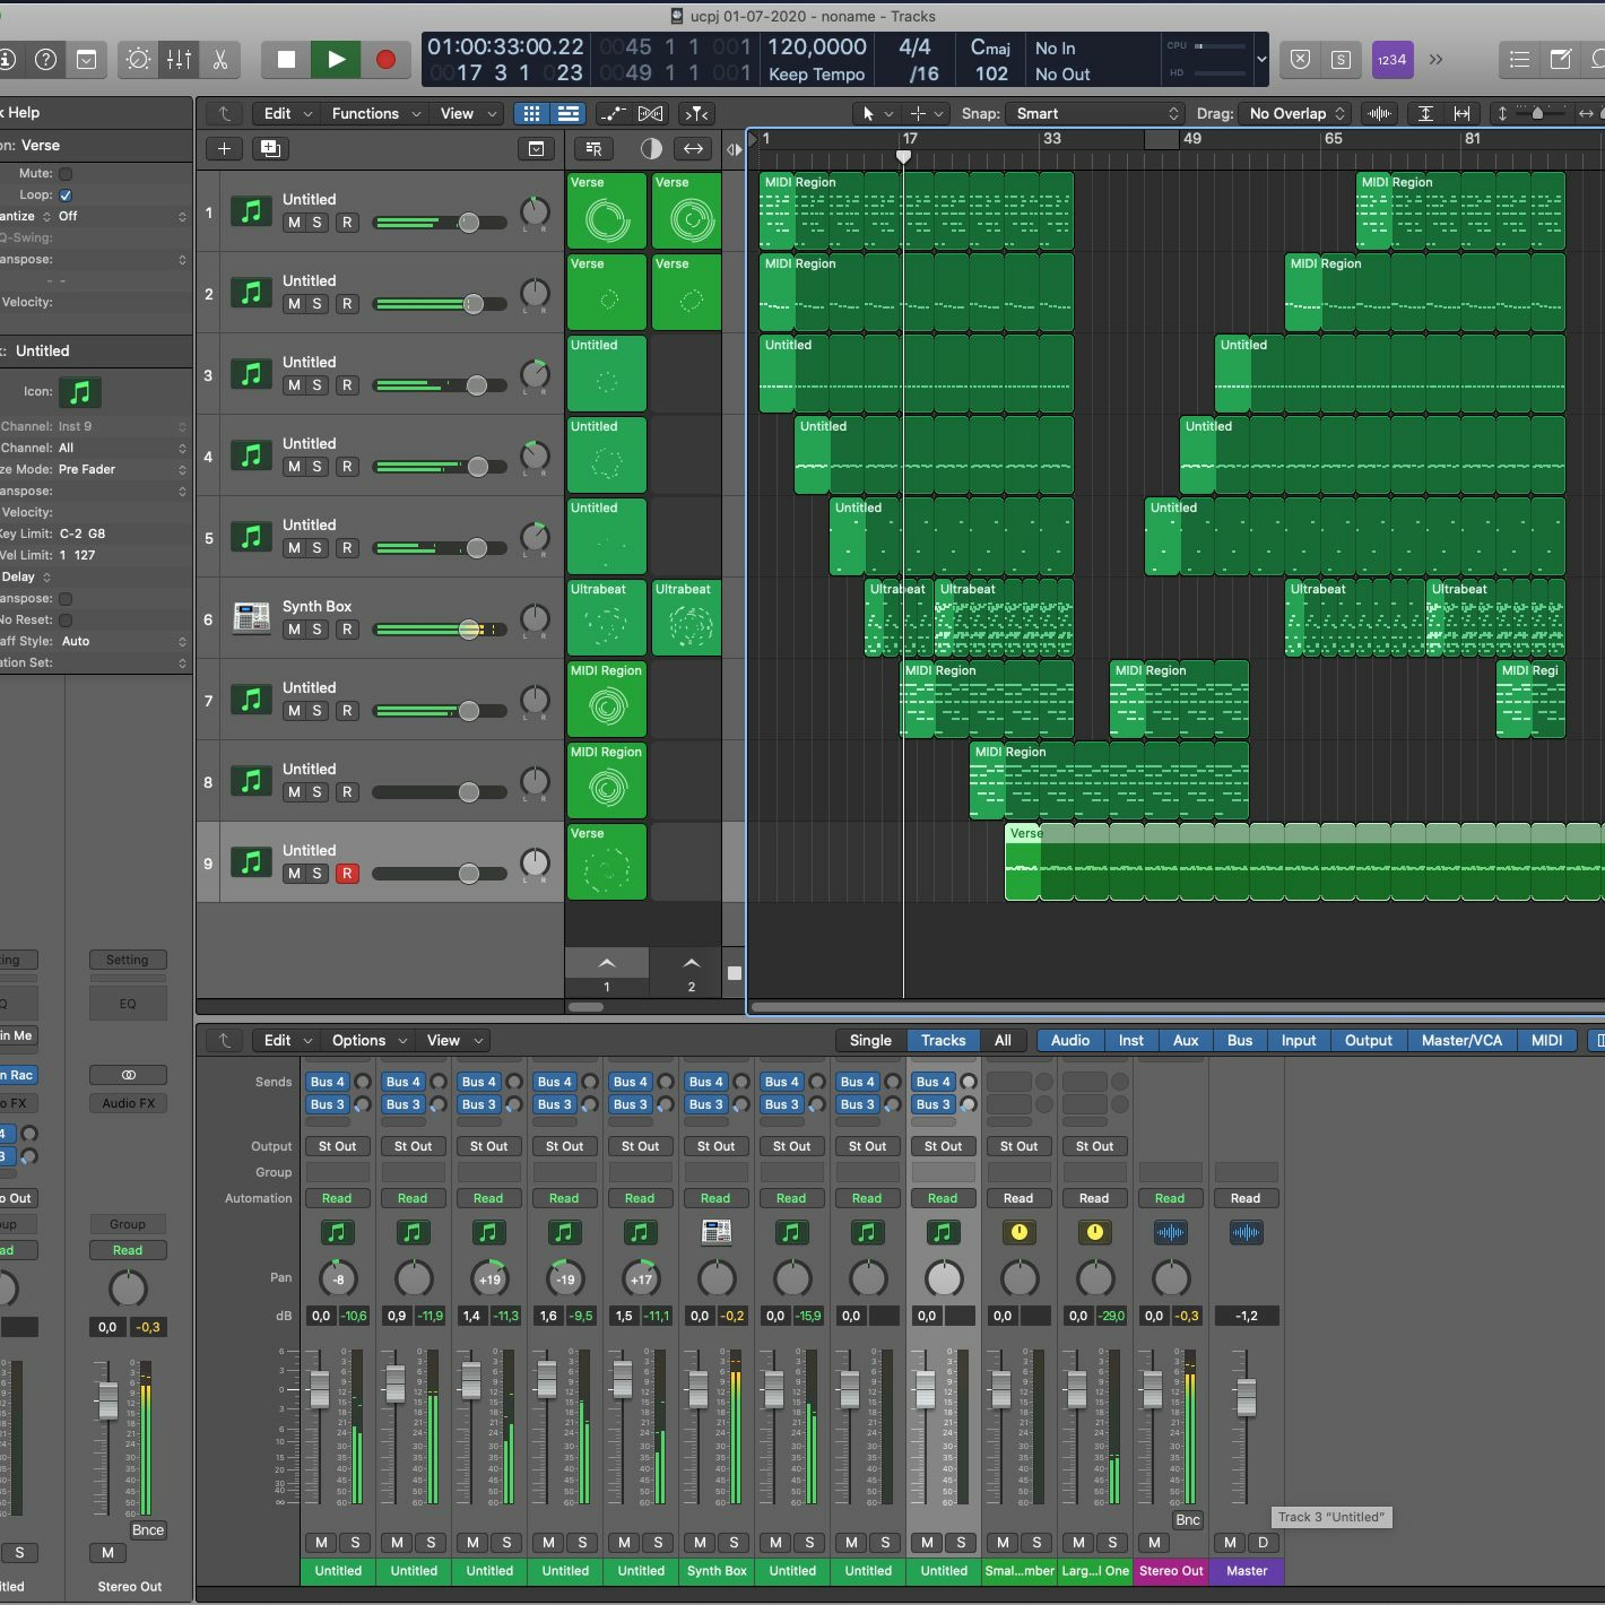Click the Synth Box track drum machine icon
The height and width of the screenshot is (1605, 1605).
(x=251, y=617)
